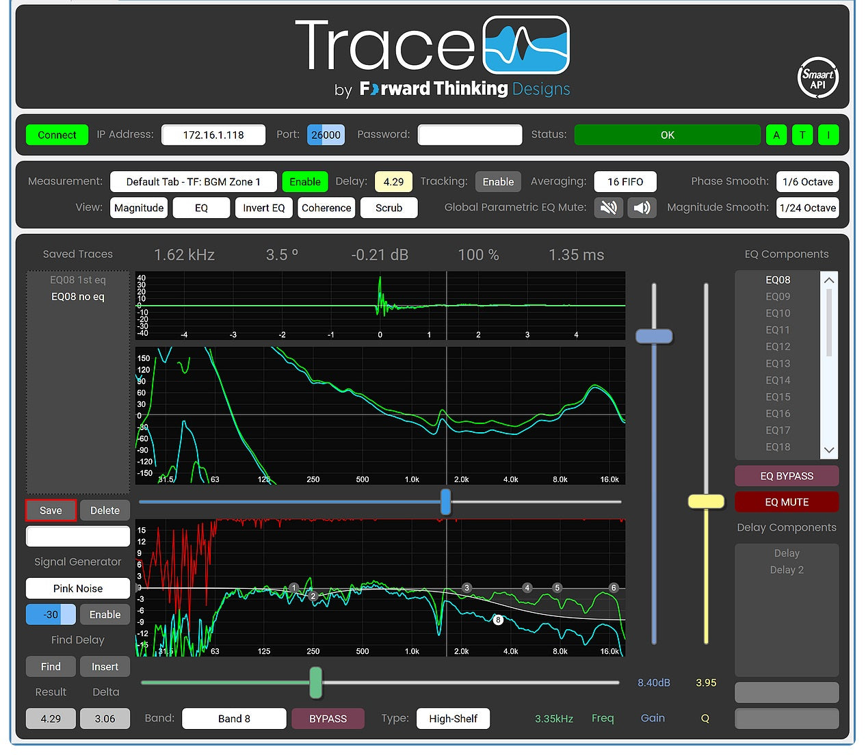The height and width of the screenshot is (755, 866).
Task: Open the Band 8 selector dropdown
Action: [234, 719]
